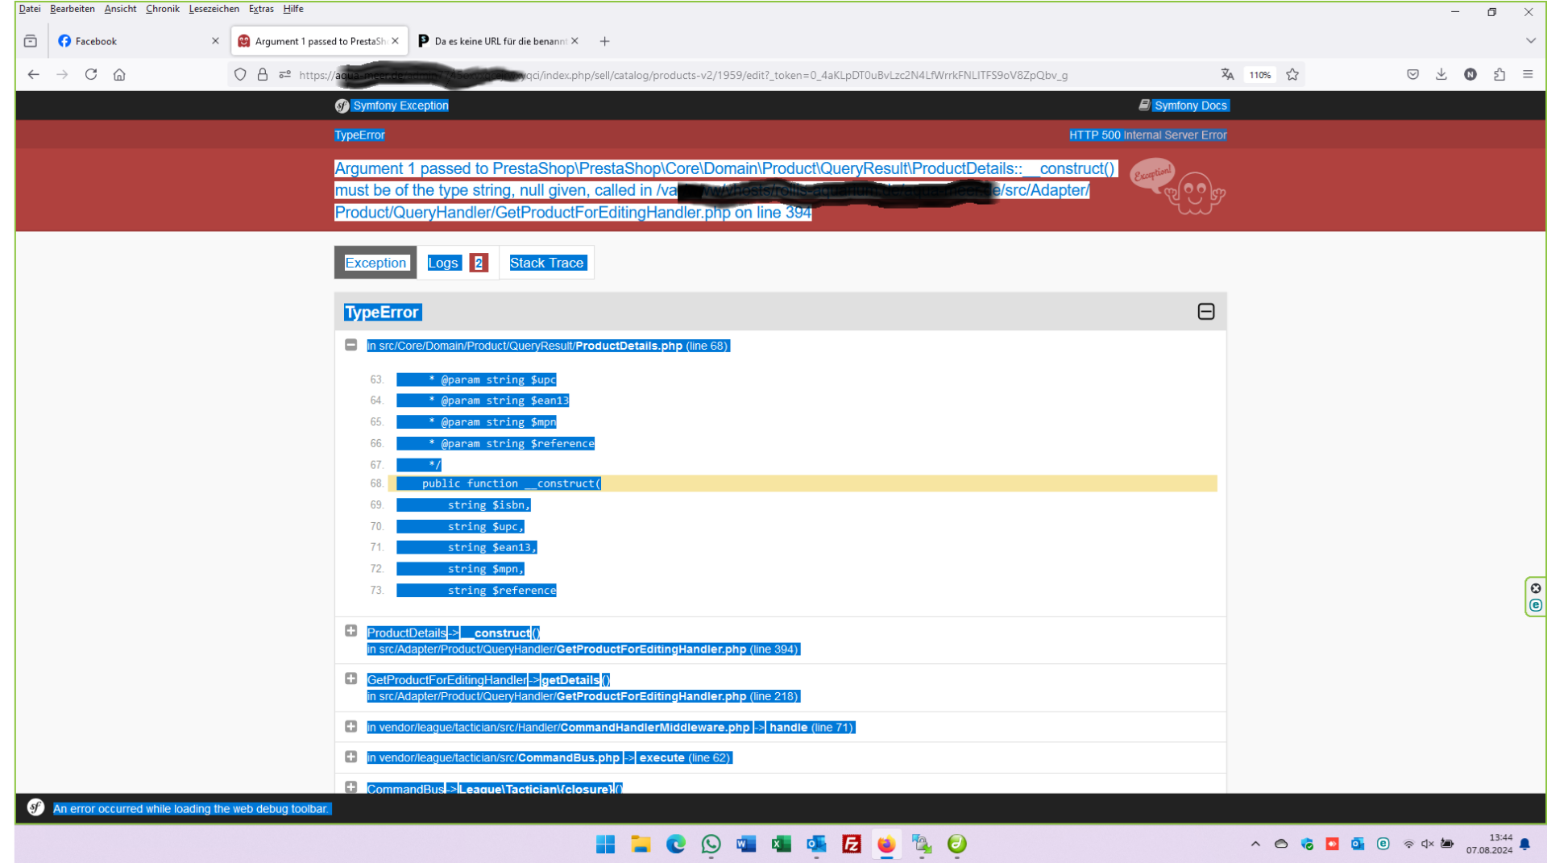
Task: Open Excel from the taskbar
Action: click(781, 844)
